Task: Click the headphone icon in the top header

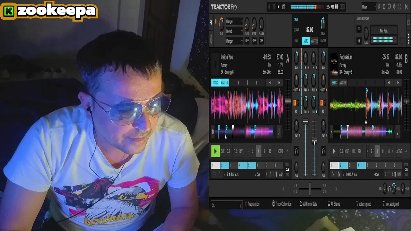Action: (x=389, y=6)
